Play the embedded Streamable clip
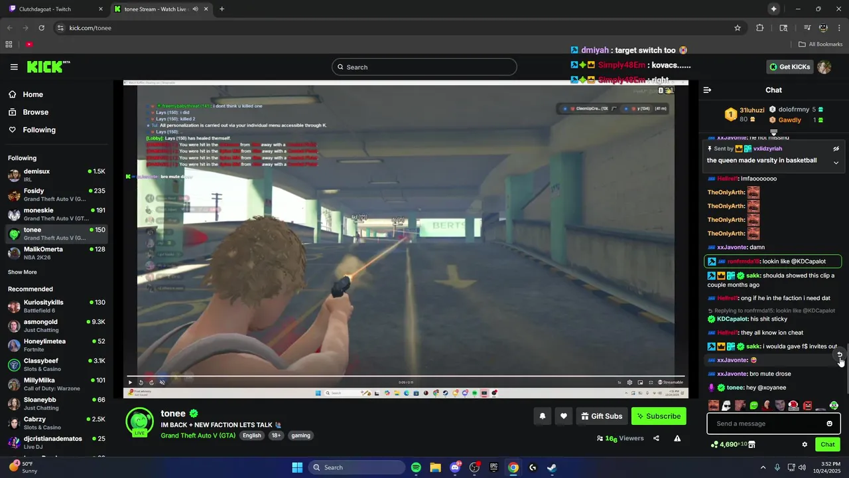Image resolution: width=849 pixels, height=478 pixels. click(x=130, y=382)
